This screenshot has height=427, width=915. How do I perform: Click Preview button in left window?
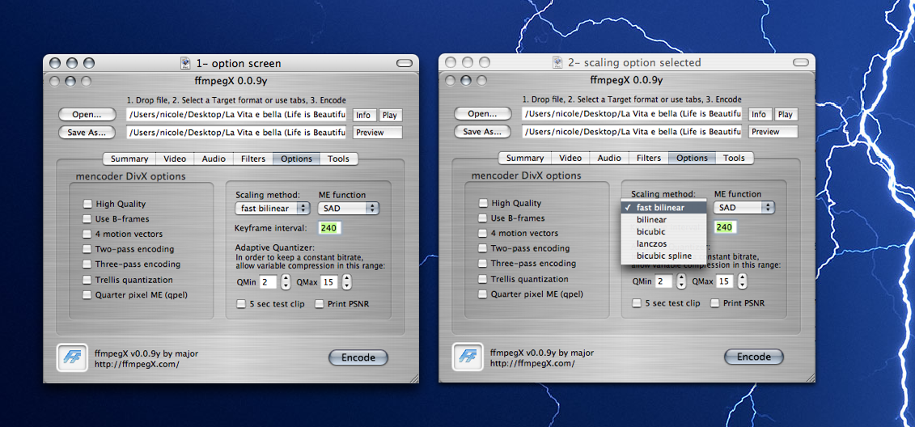[x=378, y=133]
